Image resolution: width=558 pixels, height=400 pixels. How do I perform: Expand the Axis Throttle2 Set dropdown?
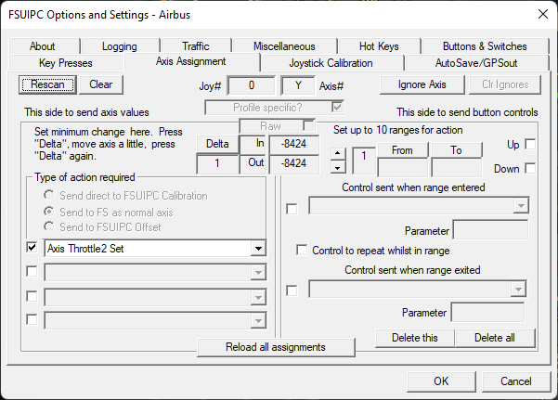tap(258, 249)
